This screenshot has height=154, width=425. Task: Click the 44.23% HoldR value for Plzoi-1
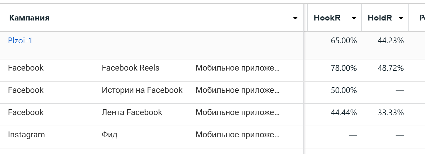point(391,41)
